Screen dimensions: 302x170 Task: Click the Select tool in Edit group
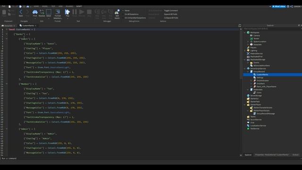click(49, 12)
